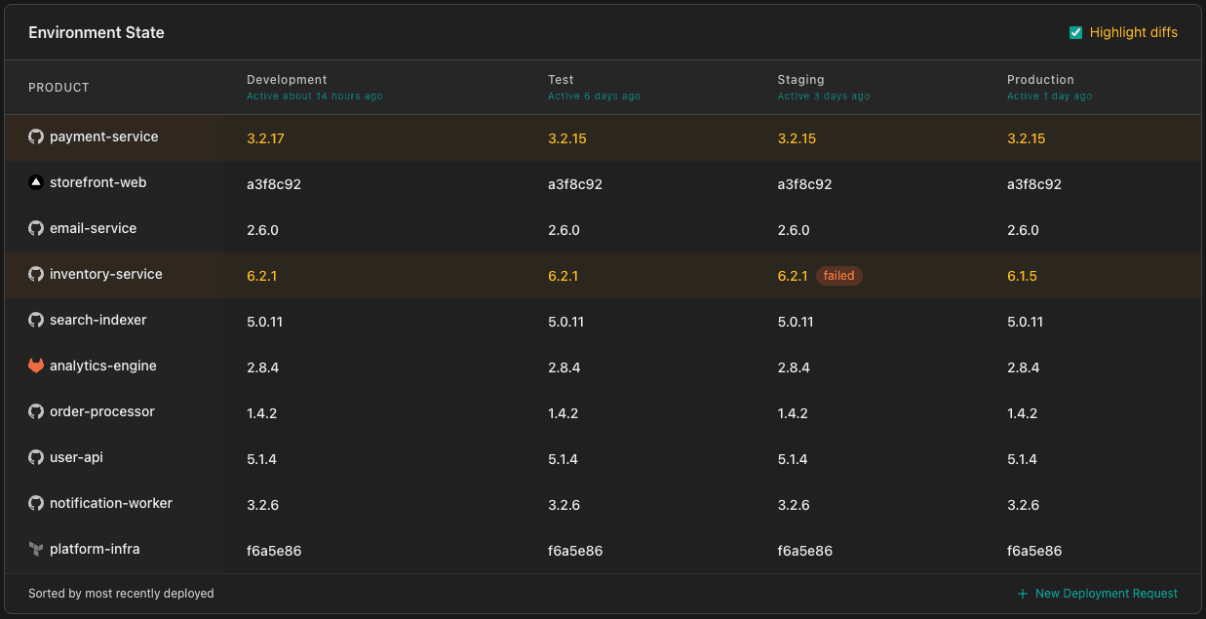Click platform-infra Staging commit f6a5e86
This screenshot has height=619, width=1206.
[805, 551]
